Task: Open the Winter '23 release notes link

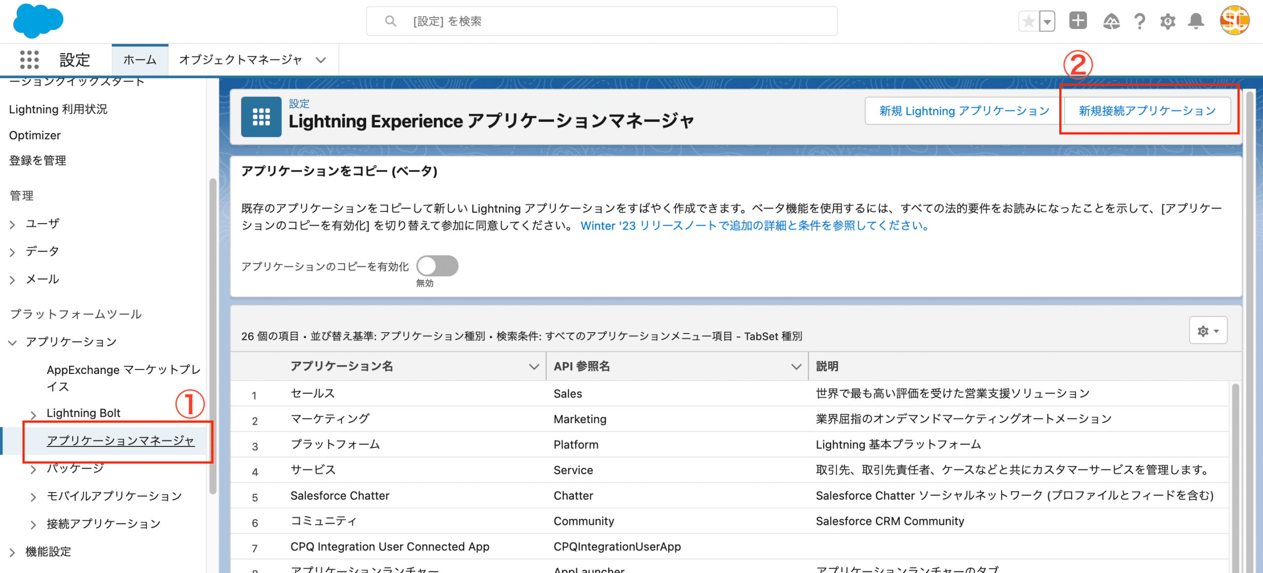Action: click(x=755, y=226)
